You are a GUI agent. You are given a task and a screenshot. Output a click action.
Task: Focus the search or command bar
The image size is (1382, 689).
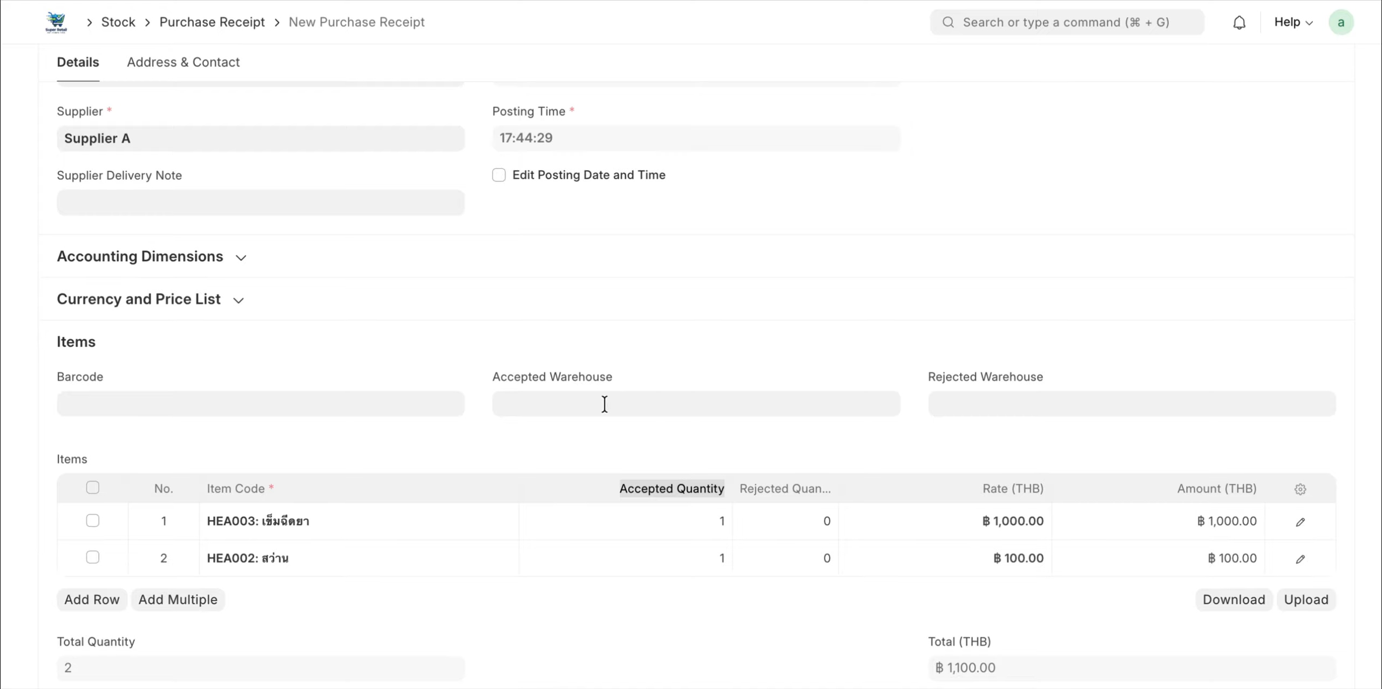[x=1067, y=22]
